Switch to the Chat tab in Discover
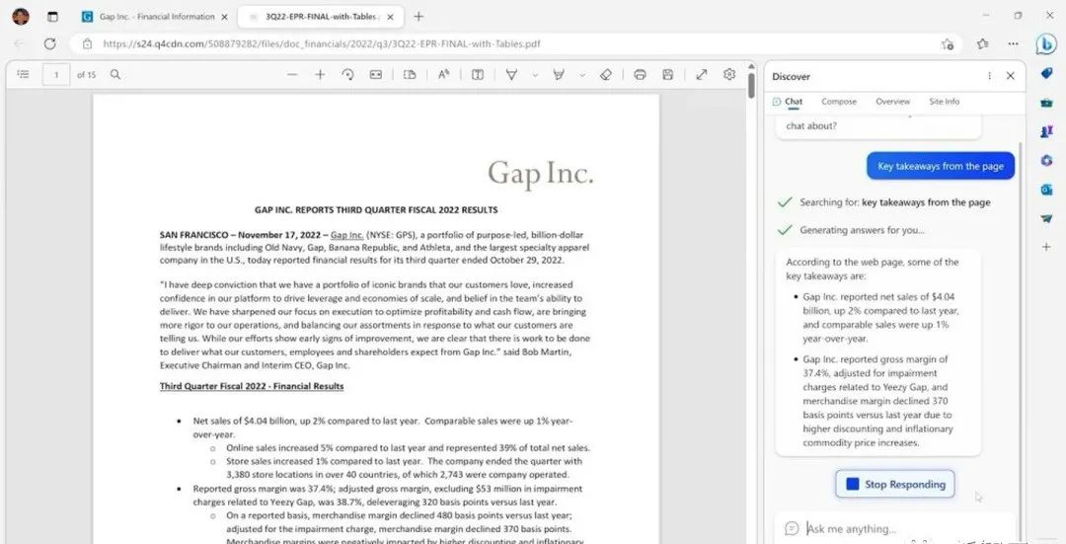 tap(788, 102)
